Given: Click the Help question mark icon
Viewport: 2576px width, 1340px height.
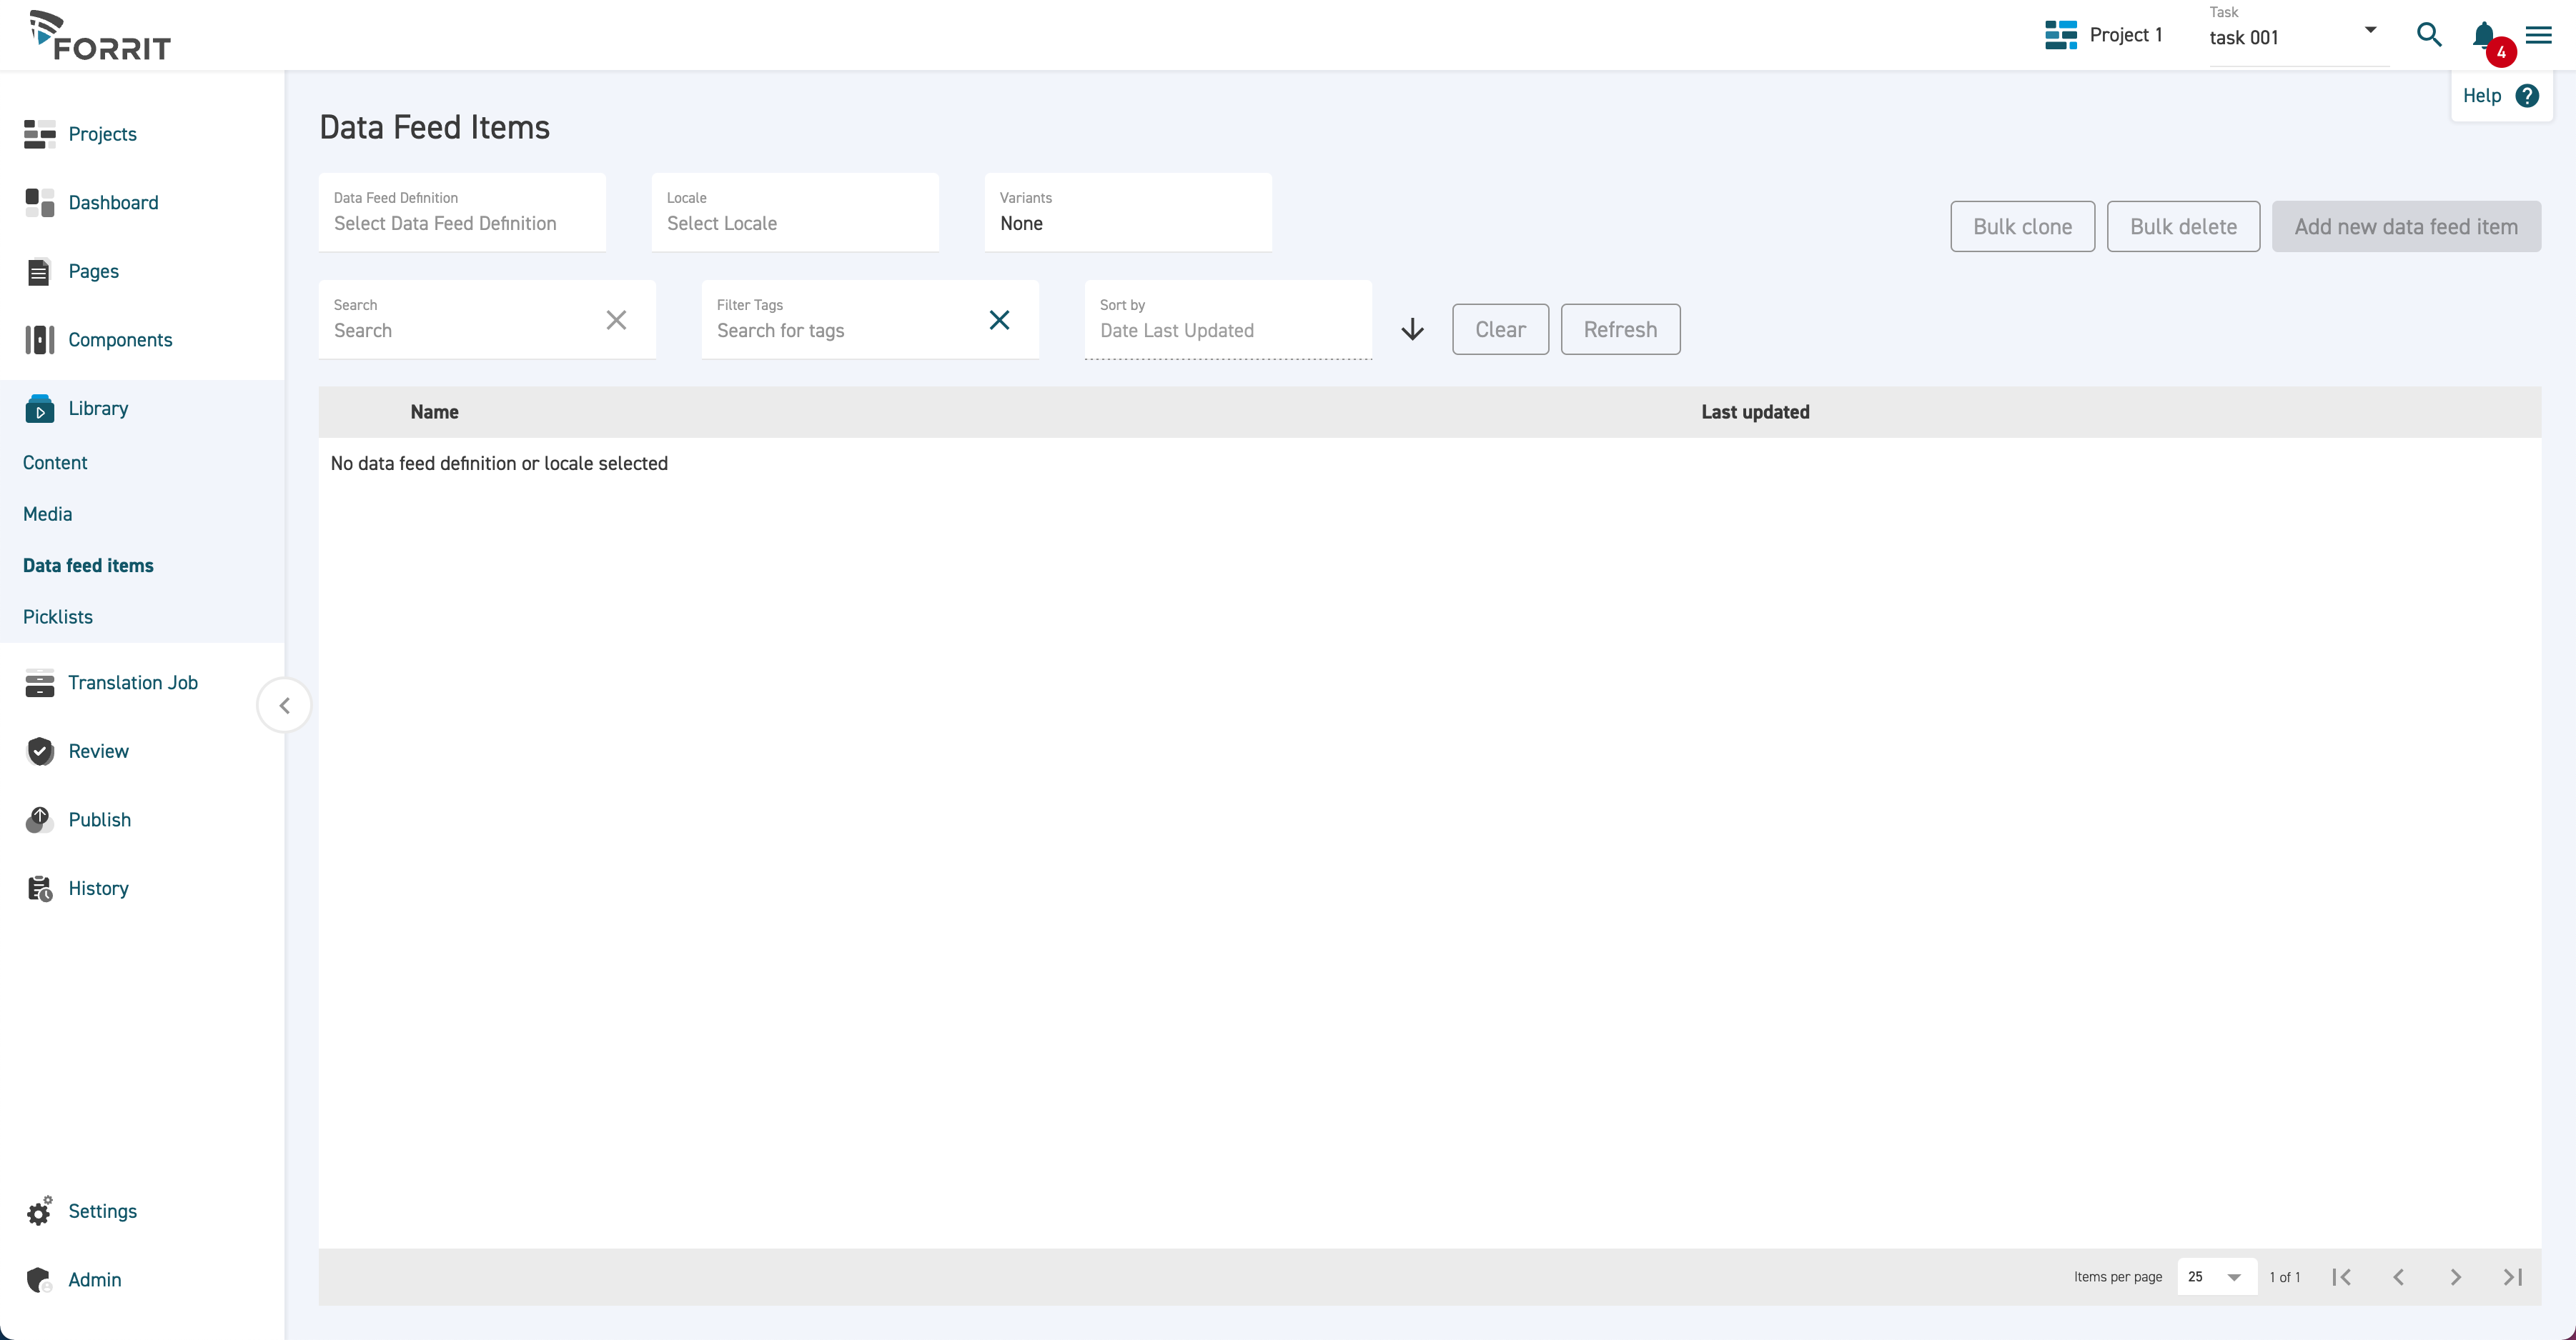Looking at the screenshot, I should click(x=2527, y=96).
